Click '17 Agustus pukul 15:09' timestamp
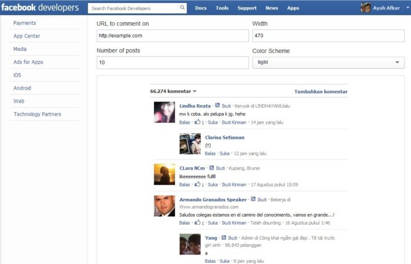 (x=274, y=185)
